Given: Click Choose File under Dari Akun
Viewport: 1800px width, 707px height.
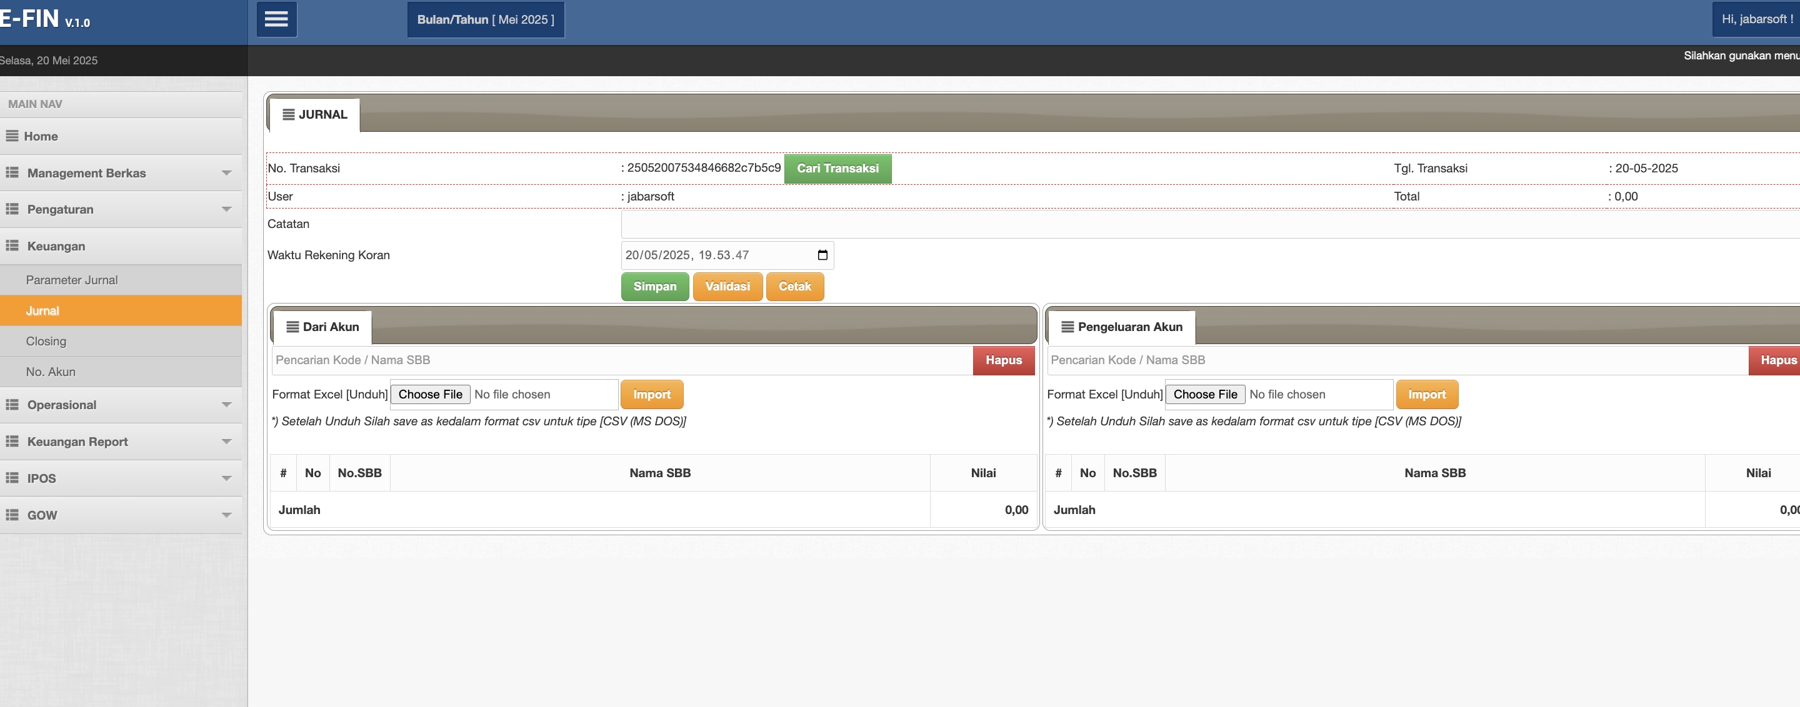Looking at the screenshot, I should click(x=430, y=394).
